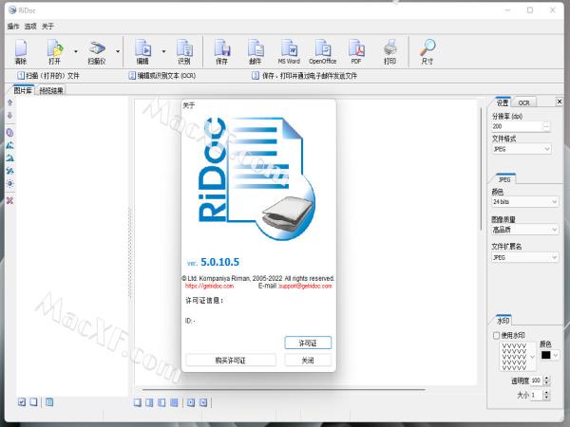Click the delete X icon in left sidebar

click(x=9, y=200)
